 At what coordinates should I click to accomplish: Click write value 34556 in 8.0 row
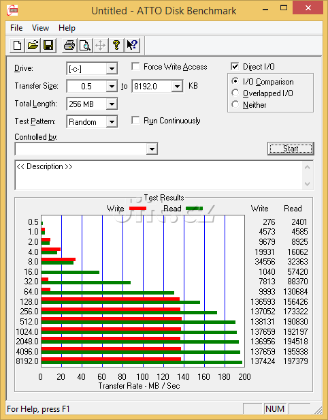tap(265, 261)
